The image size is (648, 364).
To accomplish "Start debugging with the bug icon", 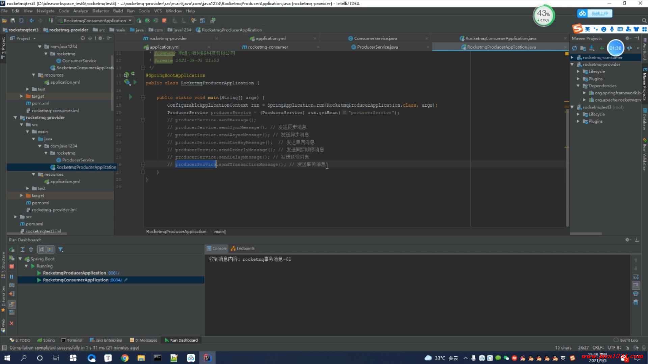I will [147, 20].
